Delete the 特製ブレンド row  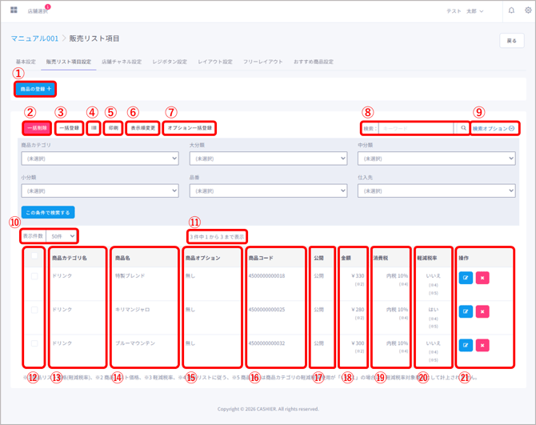[482, 278]
